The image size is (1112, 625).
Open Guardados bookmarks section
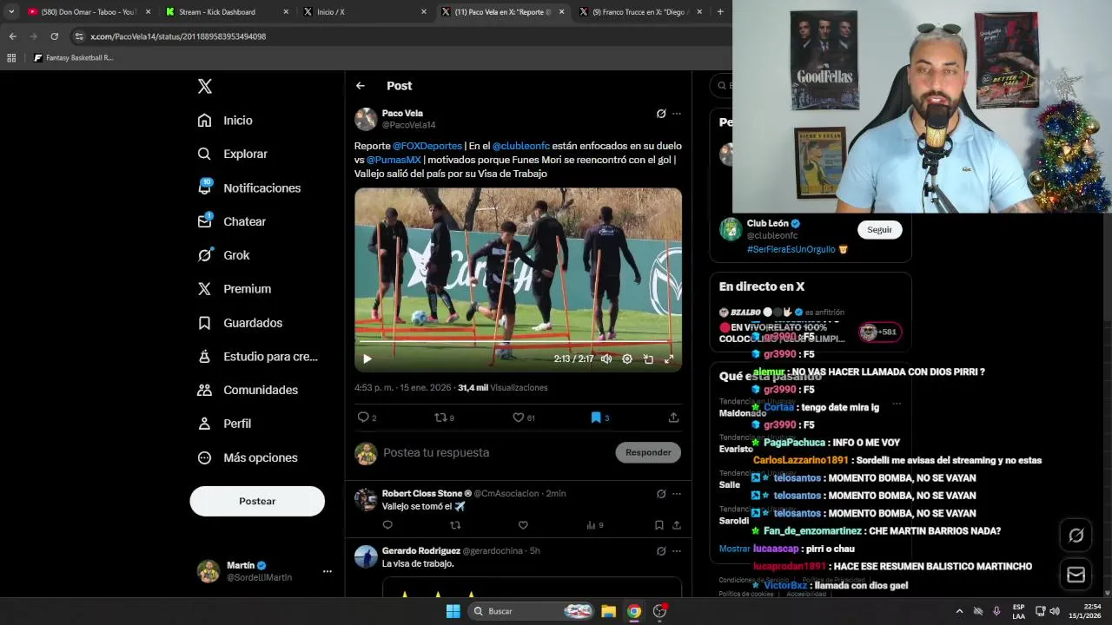click(240, 323)
